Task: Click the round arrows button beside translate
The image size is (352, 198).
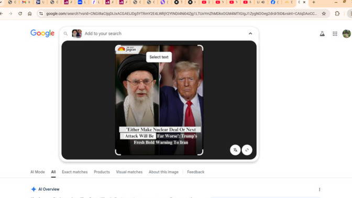Action: click(x=247, y=150)
